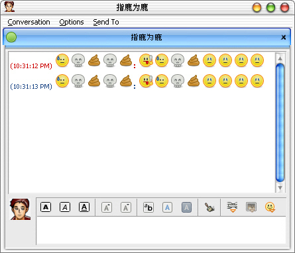Open the font face selector icon
The height and width of the screenshot is (253, 295).
148,207
